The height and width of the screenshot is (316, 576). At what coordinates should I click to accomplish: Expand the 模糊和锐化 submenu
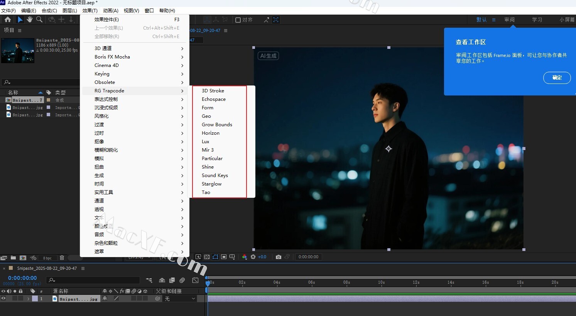(134, 150)
